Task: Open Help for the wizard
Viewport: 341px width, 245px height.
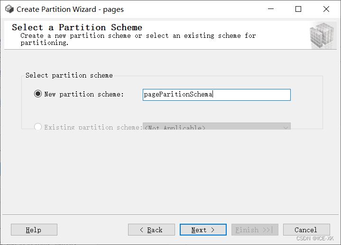Action: pos(34,230)
